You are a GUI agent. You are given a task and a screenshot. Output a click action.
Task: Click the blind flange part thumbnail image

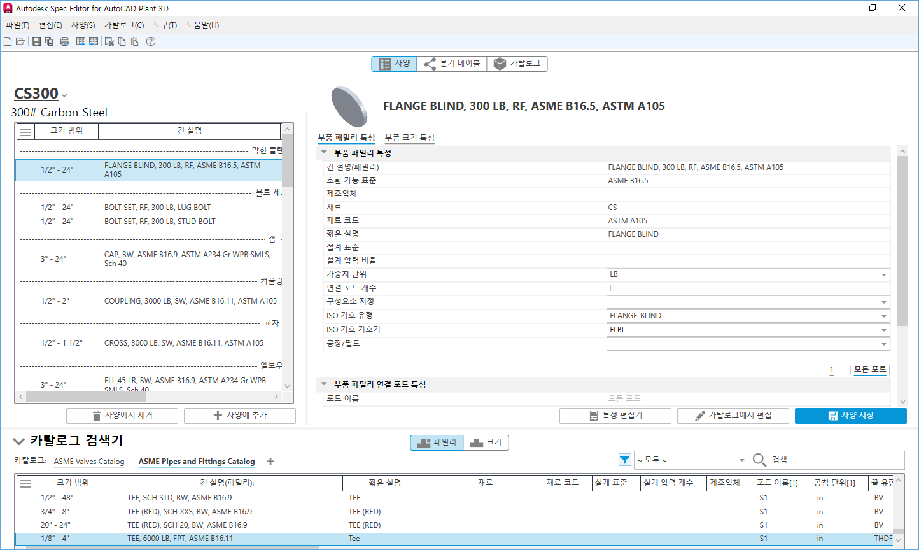coord(349,106)
